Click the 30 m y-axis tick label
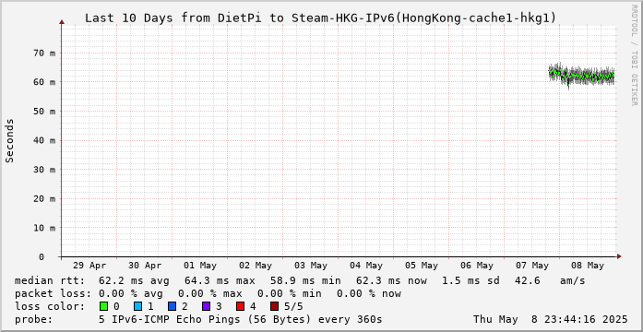The image size is (643, 332). 44,170
